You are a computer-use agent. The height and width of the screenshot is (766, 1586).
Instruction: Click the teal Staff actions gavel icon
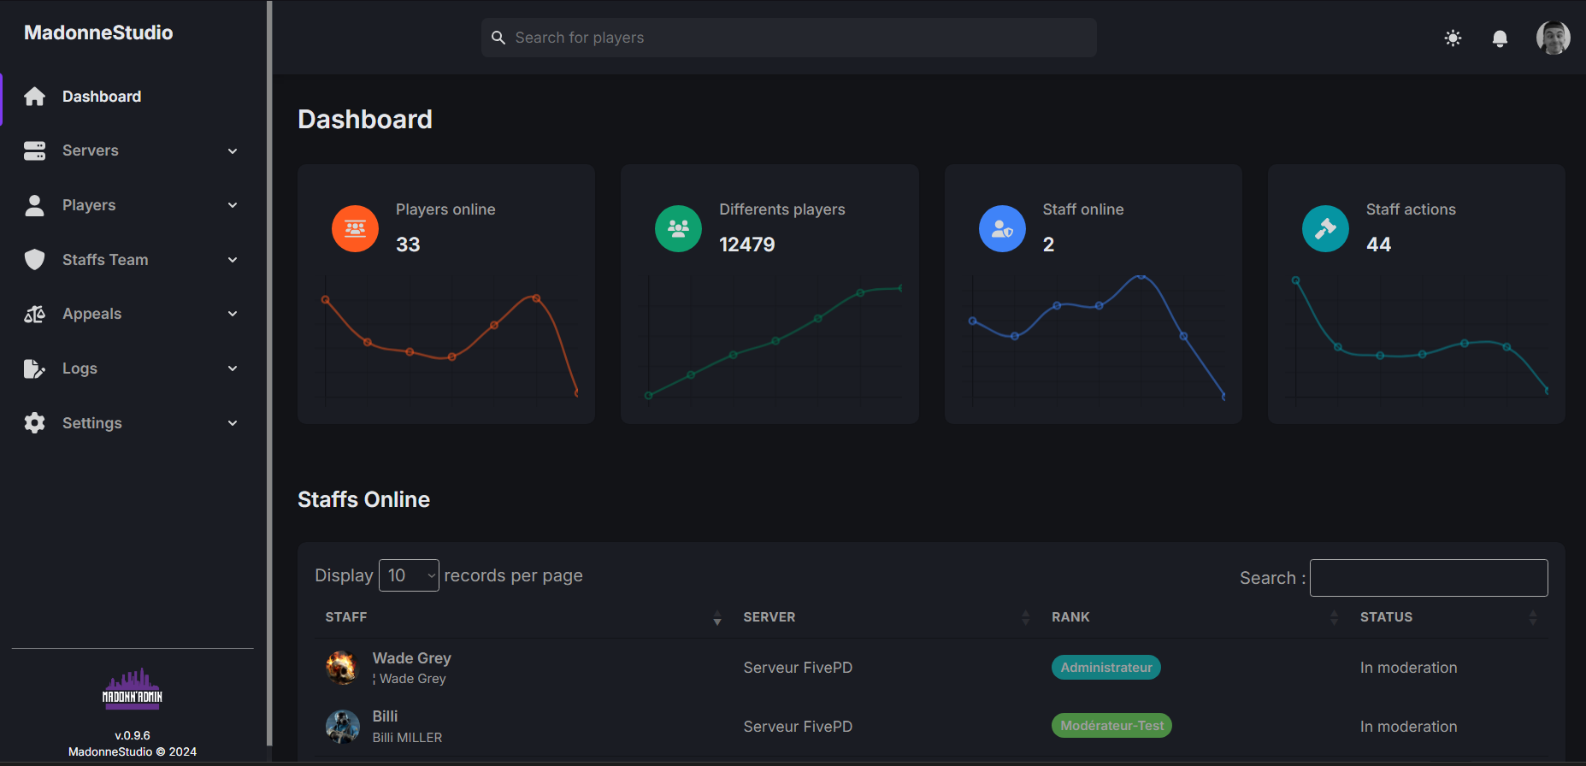coord(1325,229)
